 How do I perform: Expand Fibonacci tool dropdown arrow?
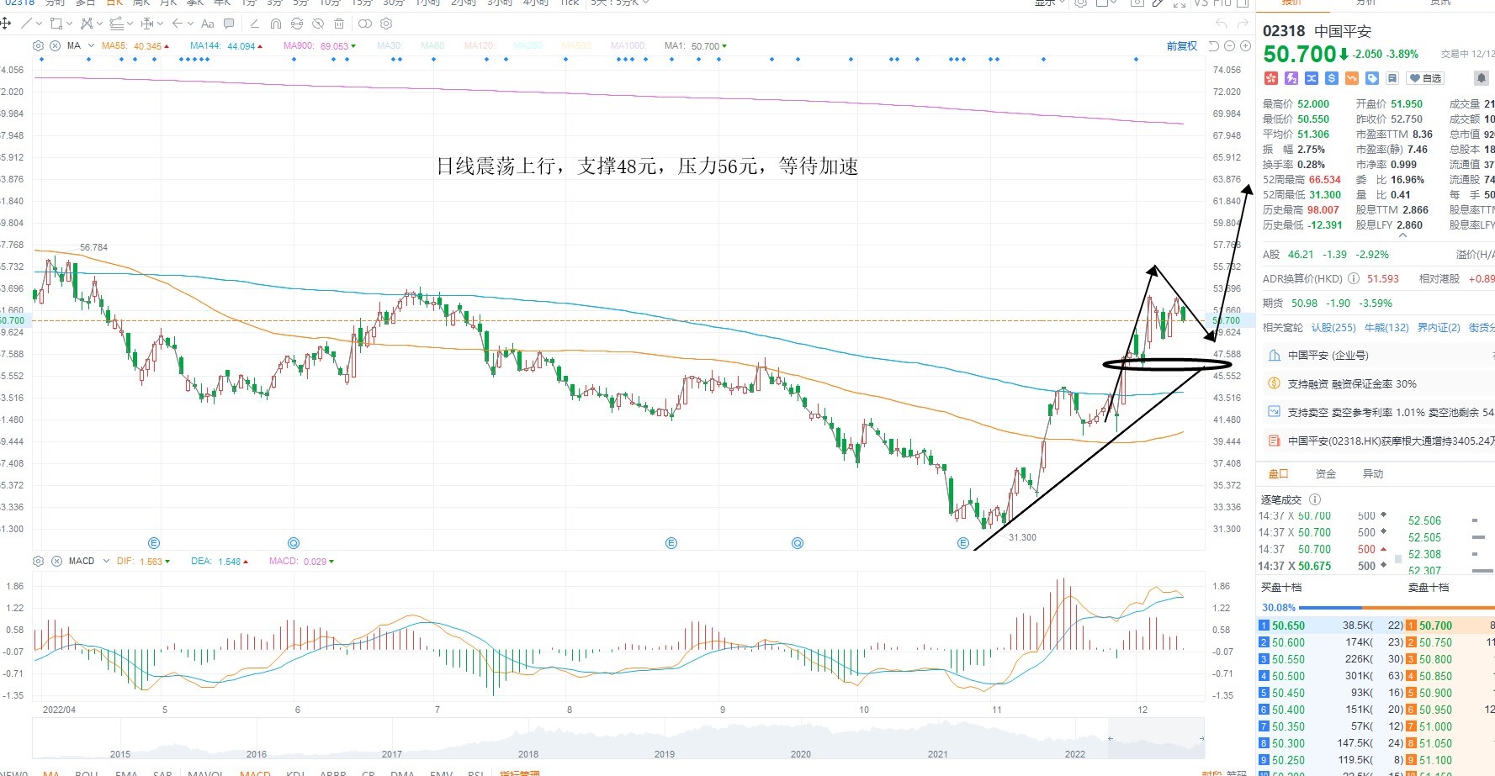(x=130, y=24)
